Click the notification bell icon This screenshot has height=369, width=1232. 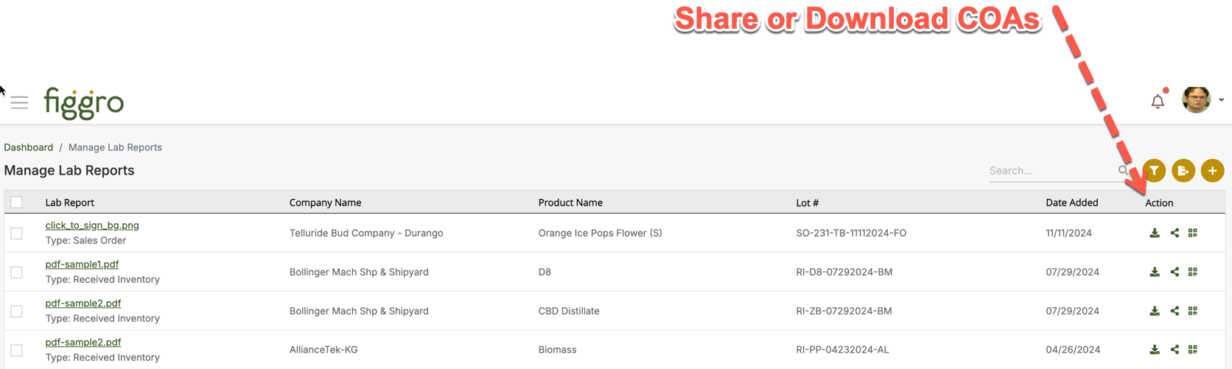1158,102
